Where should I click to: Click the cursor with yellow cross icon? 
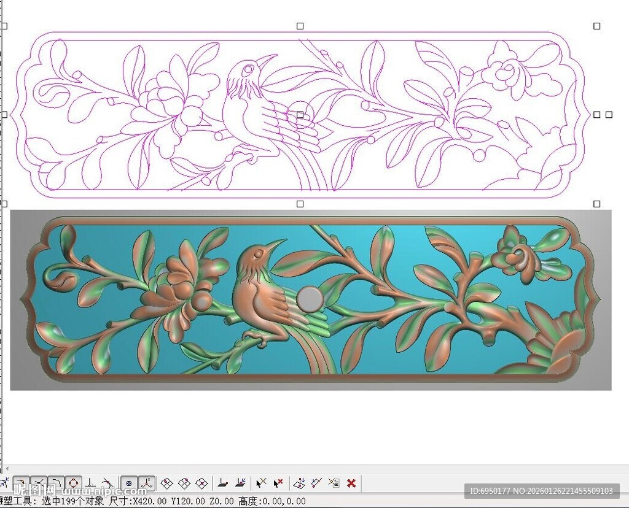point(261,483)
